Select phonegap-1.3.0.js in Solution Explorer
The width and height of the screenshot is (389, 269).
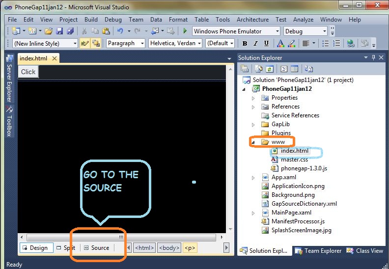[304, 168]
